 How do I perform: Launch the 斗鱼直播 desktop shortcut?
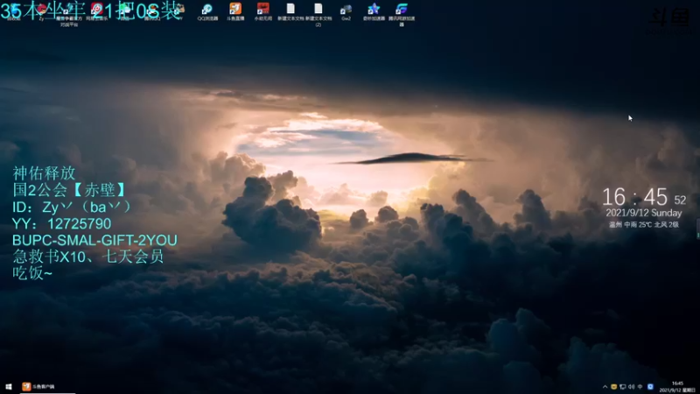click(235, 12)
